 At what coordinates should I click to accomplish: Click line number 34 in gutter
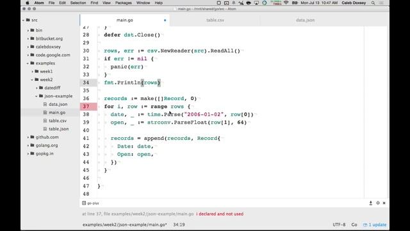coord(86,83)
